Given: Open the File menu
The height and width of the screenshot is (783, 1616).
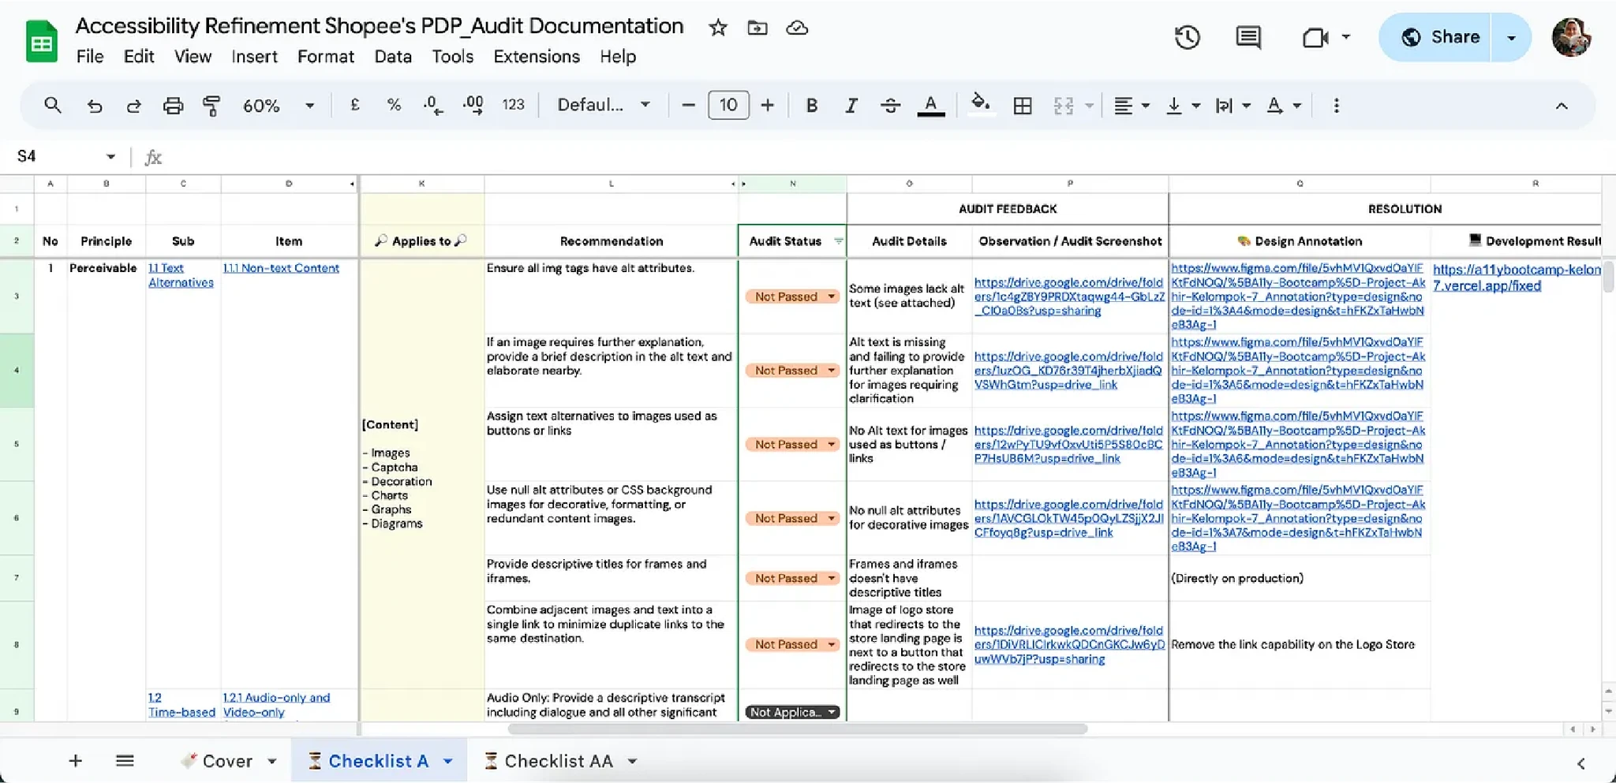Looking at the screenshot, I should tap(89, 57).
